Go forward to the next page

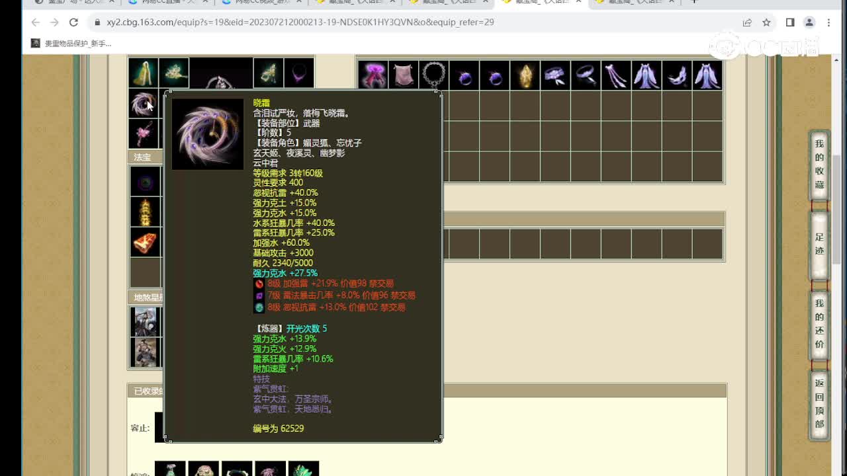(54, 22)
